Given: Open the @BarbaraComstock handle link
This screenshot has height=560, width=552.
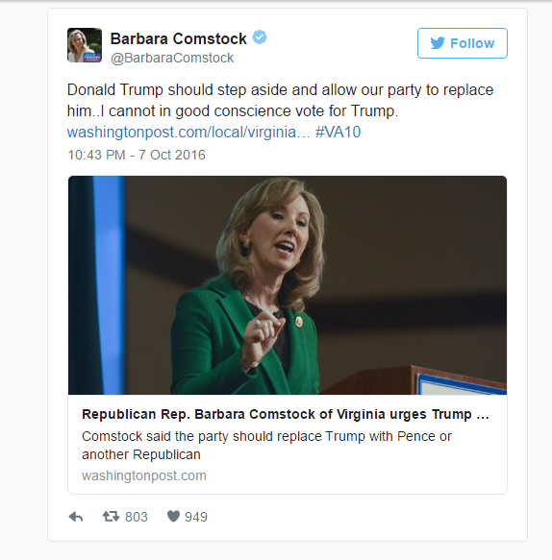Looking at the screenshot, I should click(172, 58).
